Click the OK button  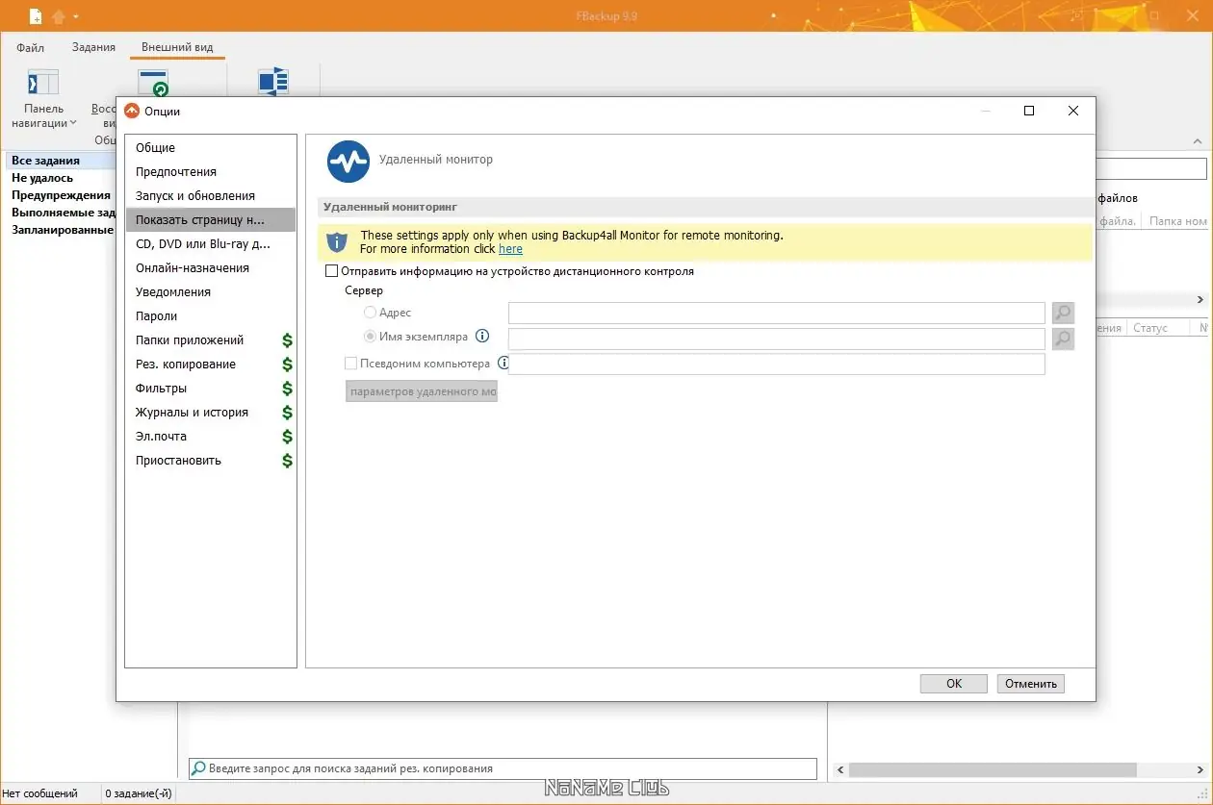pyautogui.click(x=954, y=684)
